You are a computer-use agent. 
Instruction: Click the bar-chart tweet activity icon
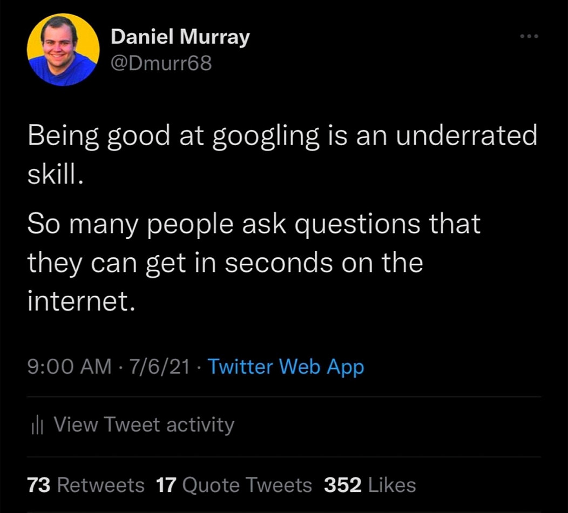click(36, 426)
